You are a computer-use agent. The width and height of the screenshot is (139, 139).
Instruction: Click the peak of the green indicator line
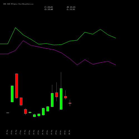tap(15, 28)
